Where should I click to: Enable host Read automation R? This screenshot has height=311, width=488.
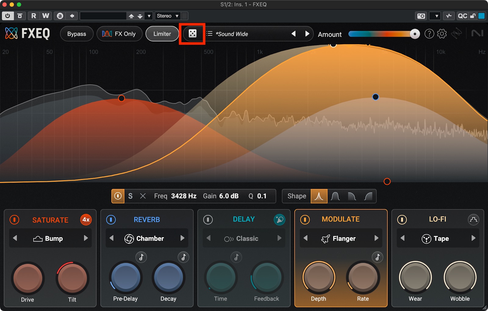tap(34, 16)
